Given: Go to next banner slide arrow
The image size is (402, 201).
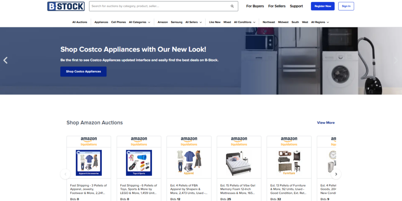Looking at the screenshot, I should pos(396,60).
